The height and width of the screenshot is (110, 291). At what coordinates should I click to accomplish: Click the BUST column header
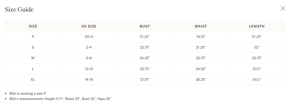tap(145, 26)
